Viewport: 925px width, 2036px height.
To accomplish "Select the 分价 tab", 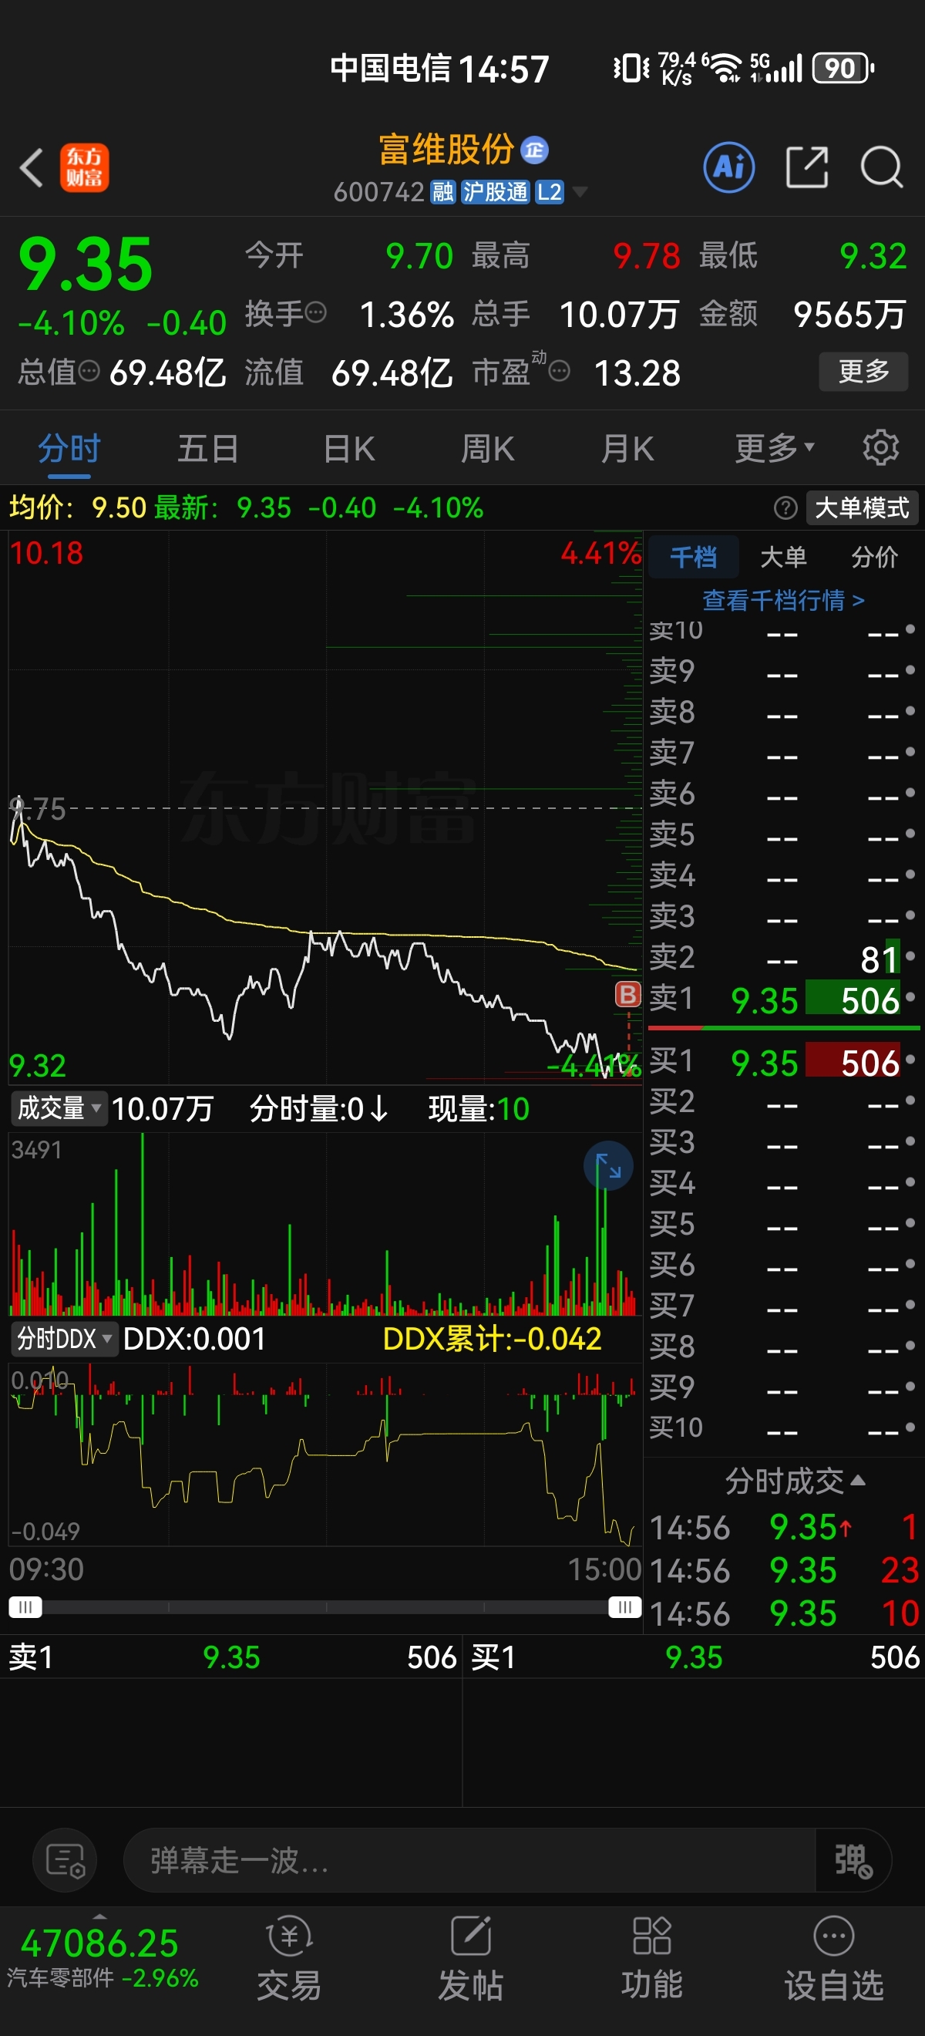I will point(874,556).
